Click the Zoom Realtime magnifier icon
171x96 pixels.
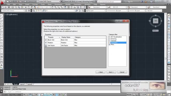pos(55,7)
